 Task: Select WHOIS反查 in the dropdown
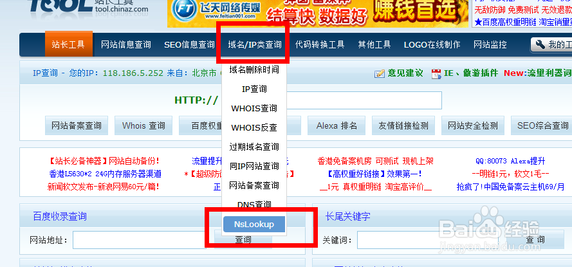click(x=254, y=127)
